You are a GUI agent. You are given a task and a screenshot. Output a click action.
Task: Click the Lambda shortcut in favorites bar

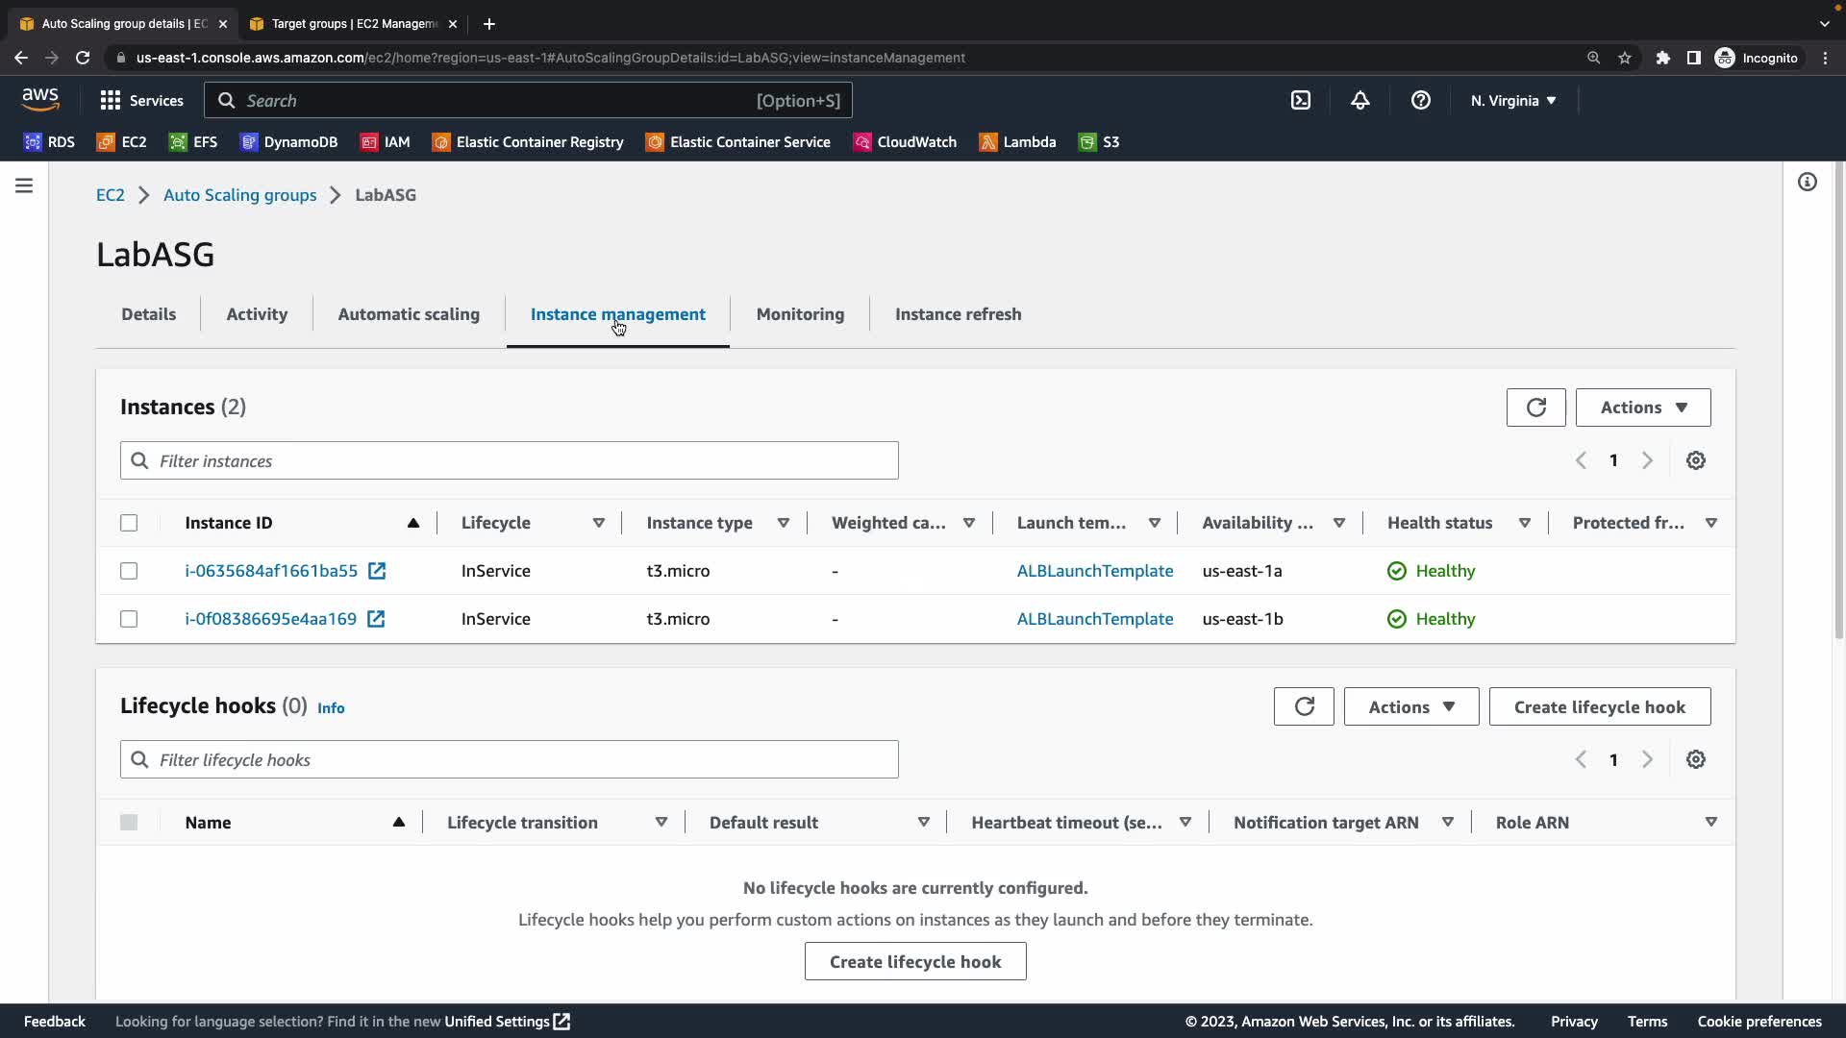pos(1017,142)
